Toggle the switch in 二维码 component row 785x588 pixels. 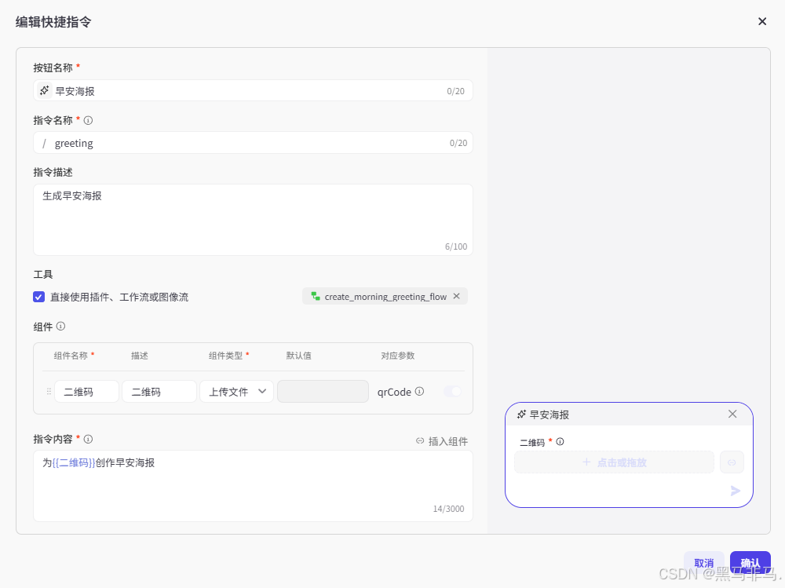click(x=452, y=391)
